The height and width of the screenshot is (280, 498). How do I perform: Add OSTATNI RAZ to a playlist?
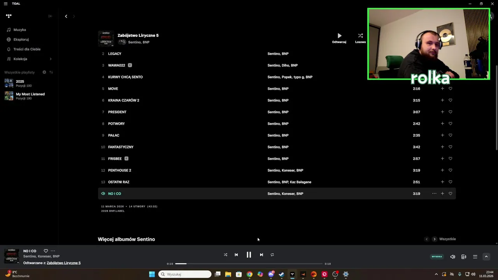pos(442,182)
